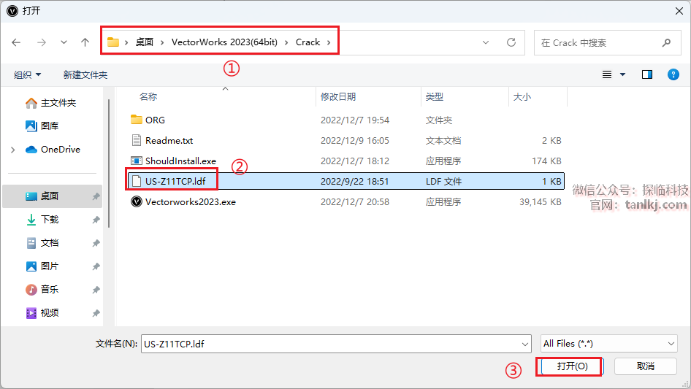Click the 39,145 KB size cell
691x389 pixels.
(541, 201)
